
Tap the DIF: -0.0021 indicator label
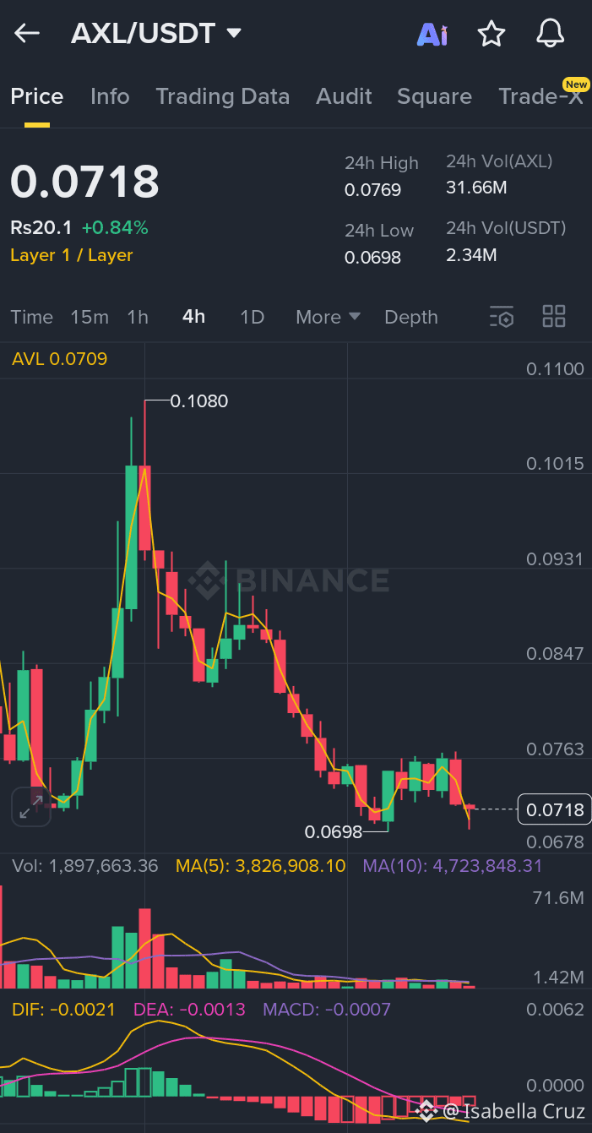63,1010
